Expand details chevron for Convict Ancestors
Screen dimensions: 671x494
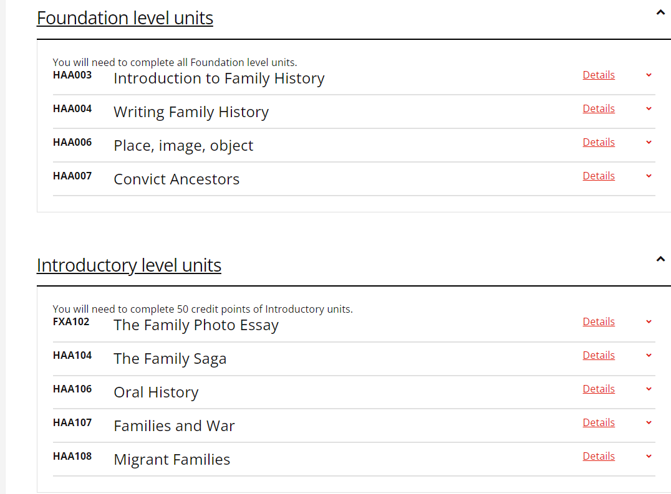(649, 176)
